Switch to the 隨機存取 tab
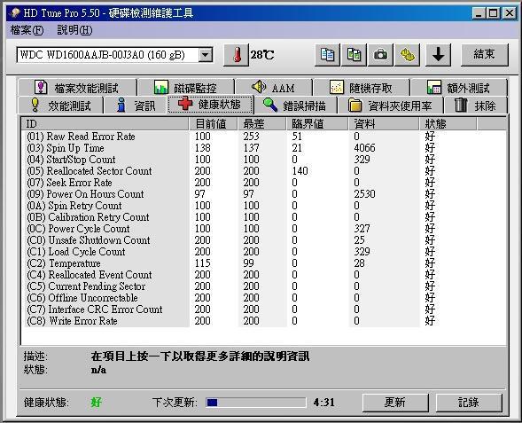The height and width of the screenshot is (423, 522). click(x=361, y=88)
